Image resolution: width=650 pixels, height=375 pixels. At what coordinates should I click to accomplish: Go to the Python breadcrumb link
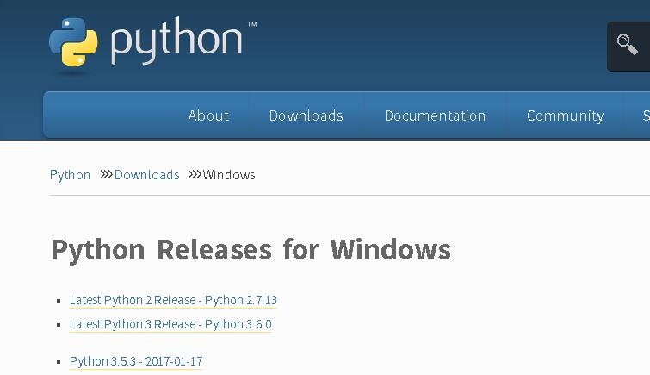coord(70,175)
